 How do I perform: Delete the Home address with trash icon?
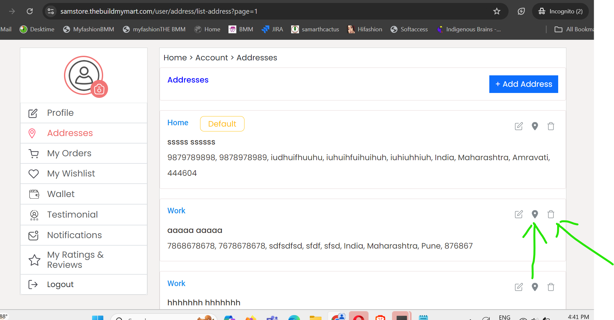[551, 126]
